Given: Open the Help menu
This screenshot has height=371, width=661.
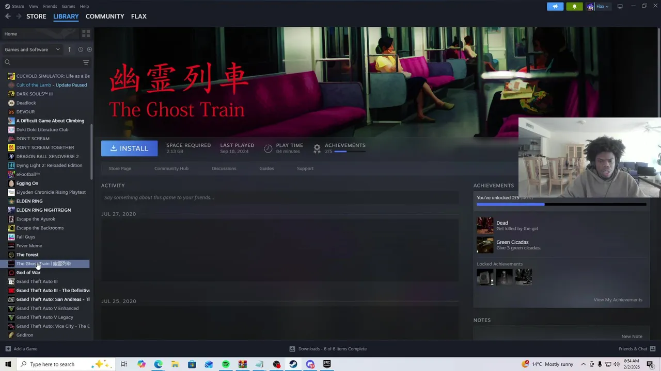Looking at the screenshot, I should point(84,6).
